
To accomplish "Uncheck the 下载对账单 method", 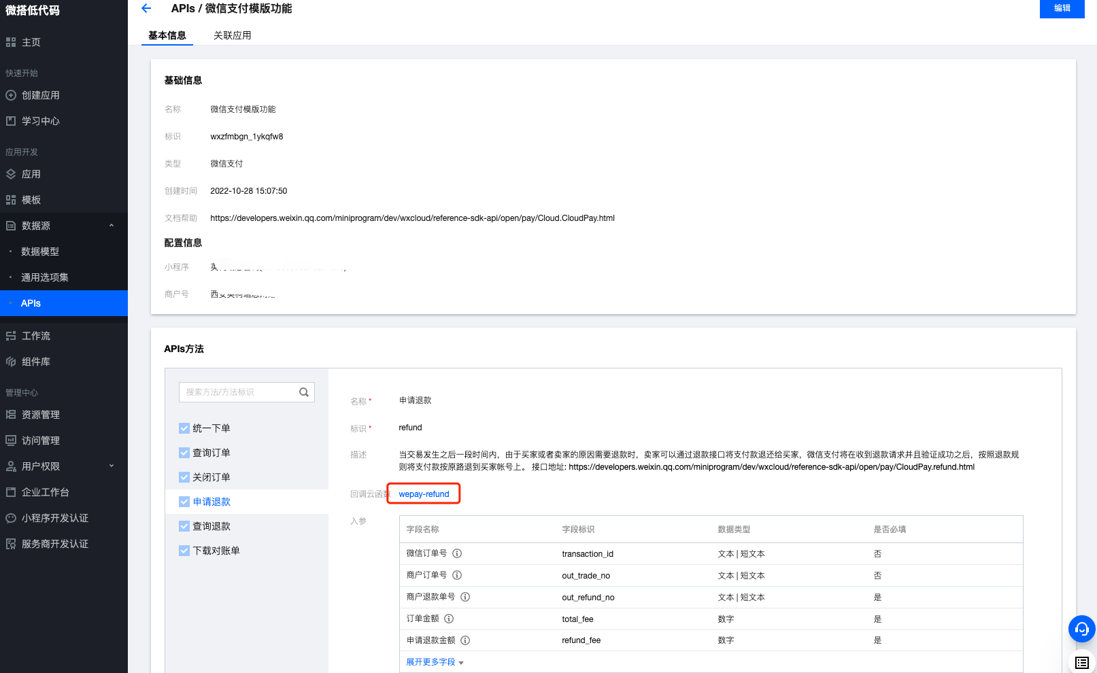I will pos(184,550).
